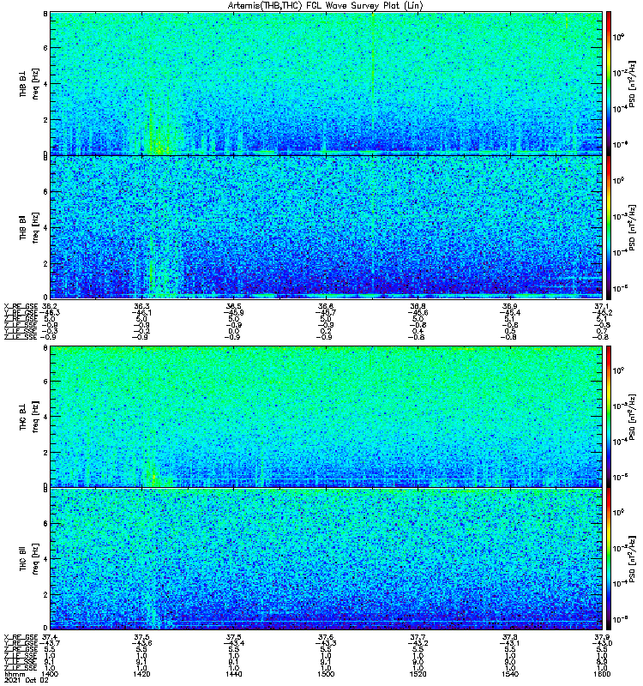Click the 4 Hz tick on THC B∥ panel
The image size is (643, 686).
click(x=45, y=559)
